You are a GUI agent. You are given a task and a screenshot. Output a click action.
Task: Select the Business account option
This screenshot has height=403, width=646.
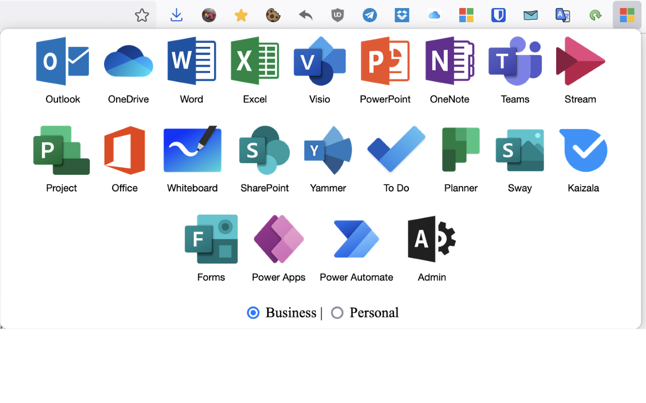(x=253, y=313)
